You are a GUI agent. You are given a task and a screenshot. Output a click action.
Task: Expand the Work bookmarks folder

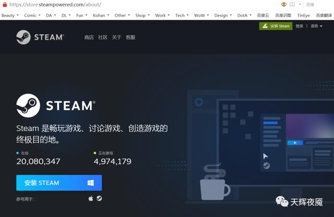tap(162, 15)
